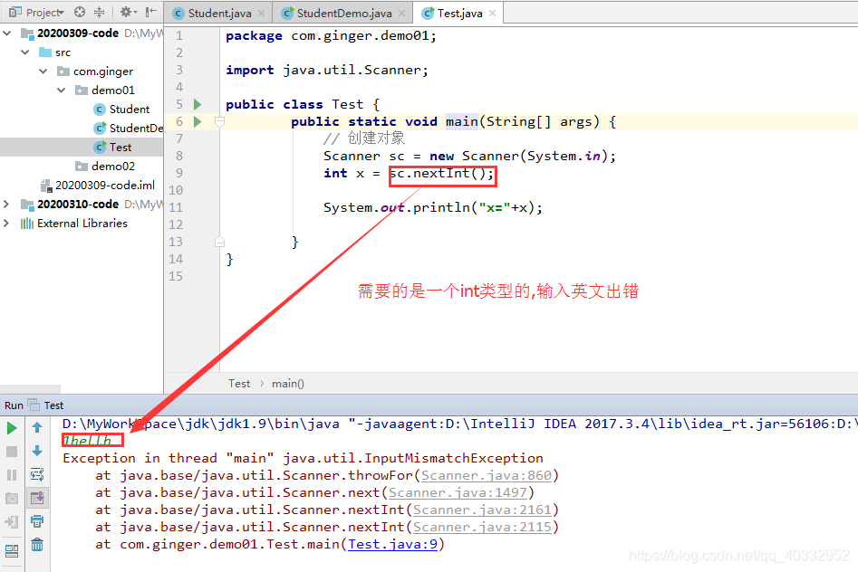Screen dimensions: 858x572
Task: Close the Test.java tab
Action: tap(493, 14)
